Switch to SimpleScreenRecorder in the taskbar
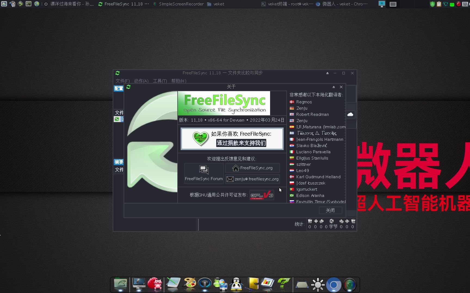The width and height of the screenshot is (470, 293). 178,4
